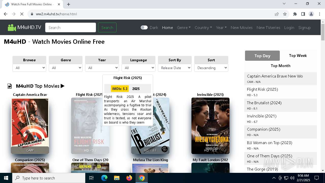Open New Movies page

point(242,27)
